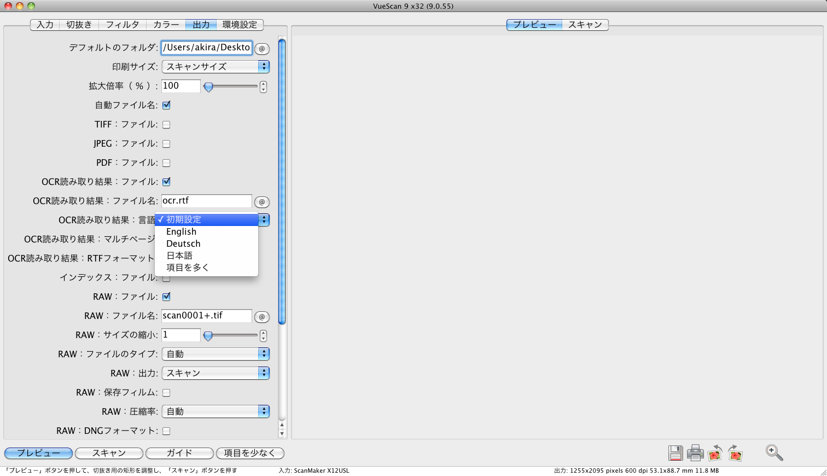
Task: Switch to the 入力 tab
Action: (x=45, y=25)
